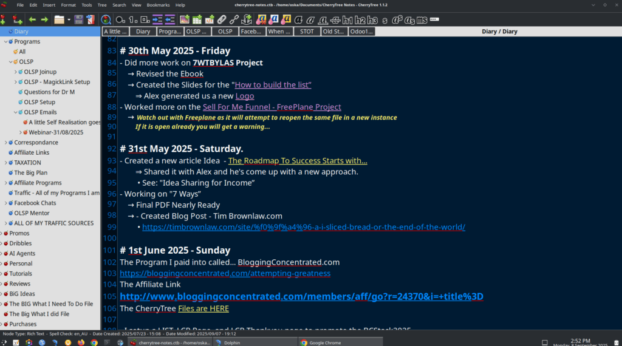
Task: Open the Bookmarks menu
Action: 158,5
